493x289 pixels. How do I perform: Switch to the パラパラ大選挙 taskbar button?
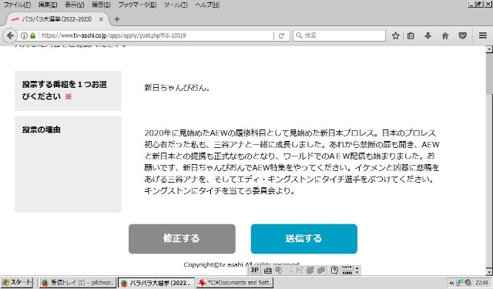click(x=156, y=283)
